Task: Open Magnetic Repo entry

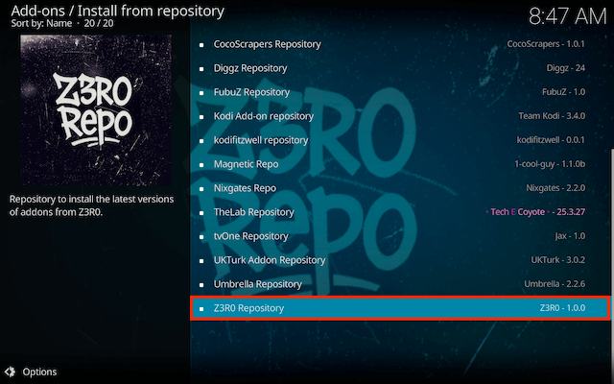Action: (400, 164)
